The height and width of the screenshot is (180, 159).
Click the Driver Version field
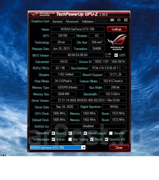tap(89, 100)
